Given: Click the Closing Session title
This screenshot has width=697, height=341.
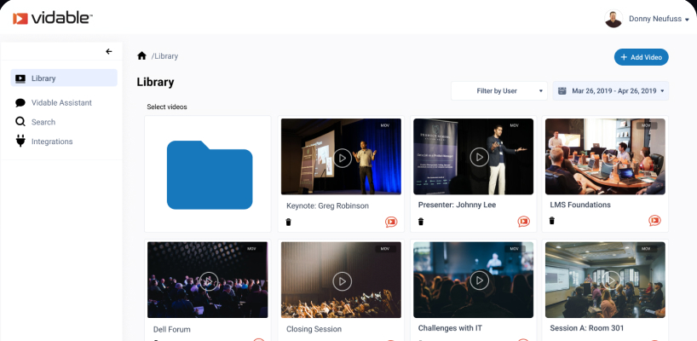Looking at the screenshot, I should click(314, 329).
